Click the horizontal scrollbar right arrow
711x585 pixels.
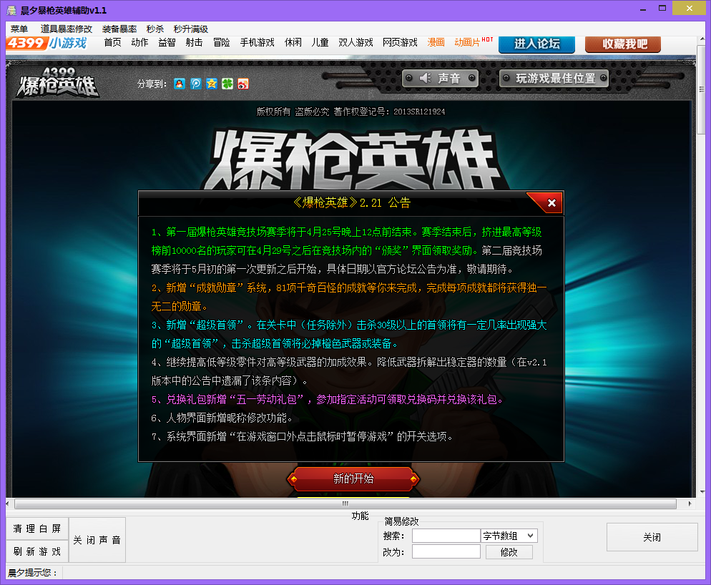coord(690,503)
